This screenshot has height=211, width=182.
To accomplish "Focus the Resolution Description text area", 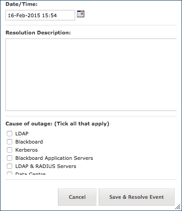I will 91,75.
